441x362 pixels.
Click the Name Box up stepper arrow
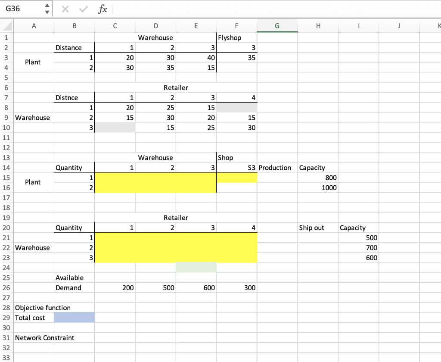coord(47,5)
